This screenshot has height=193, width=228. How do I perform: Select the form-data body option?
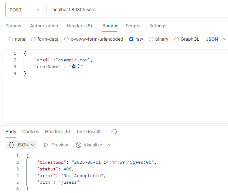click(45, 39)
